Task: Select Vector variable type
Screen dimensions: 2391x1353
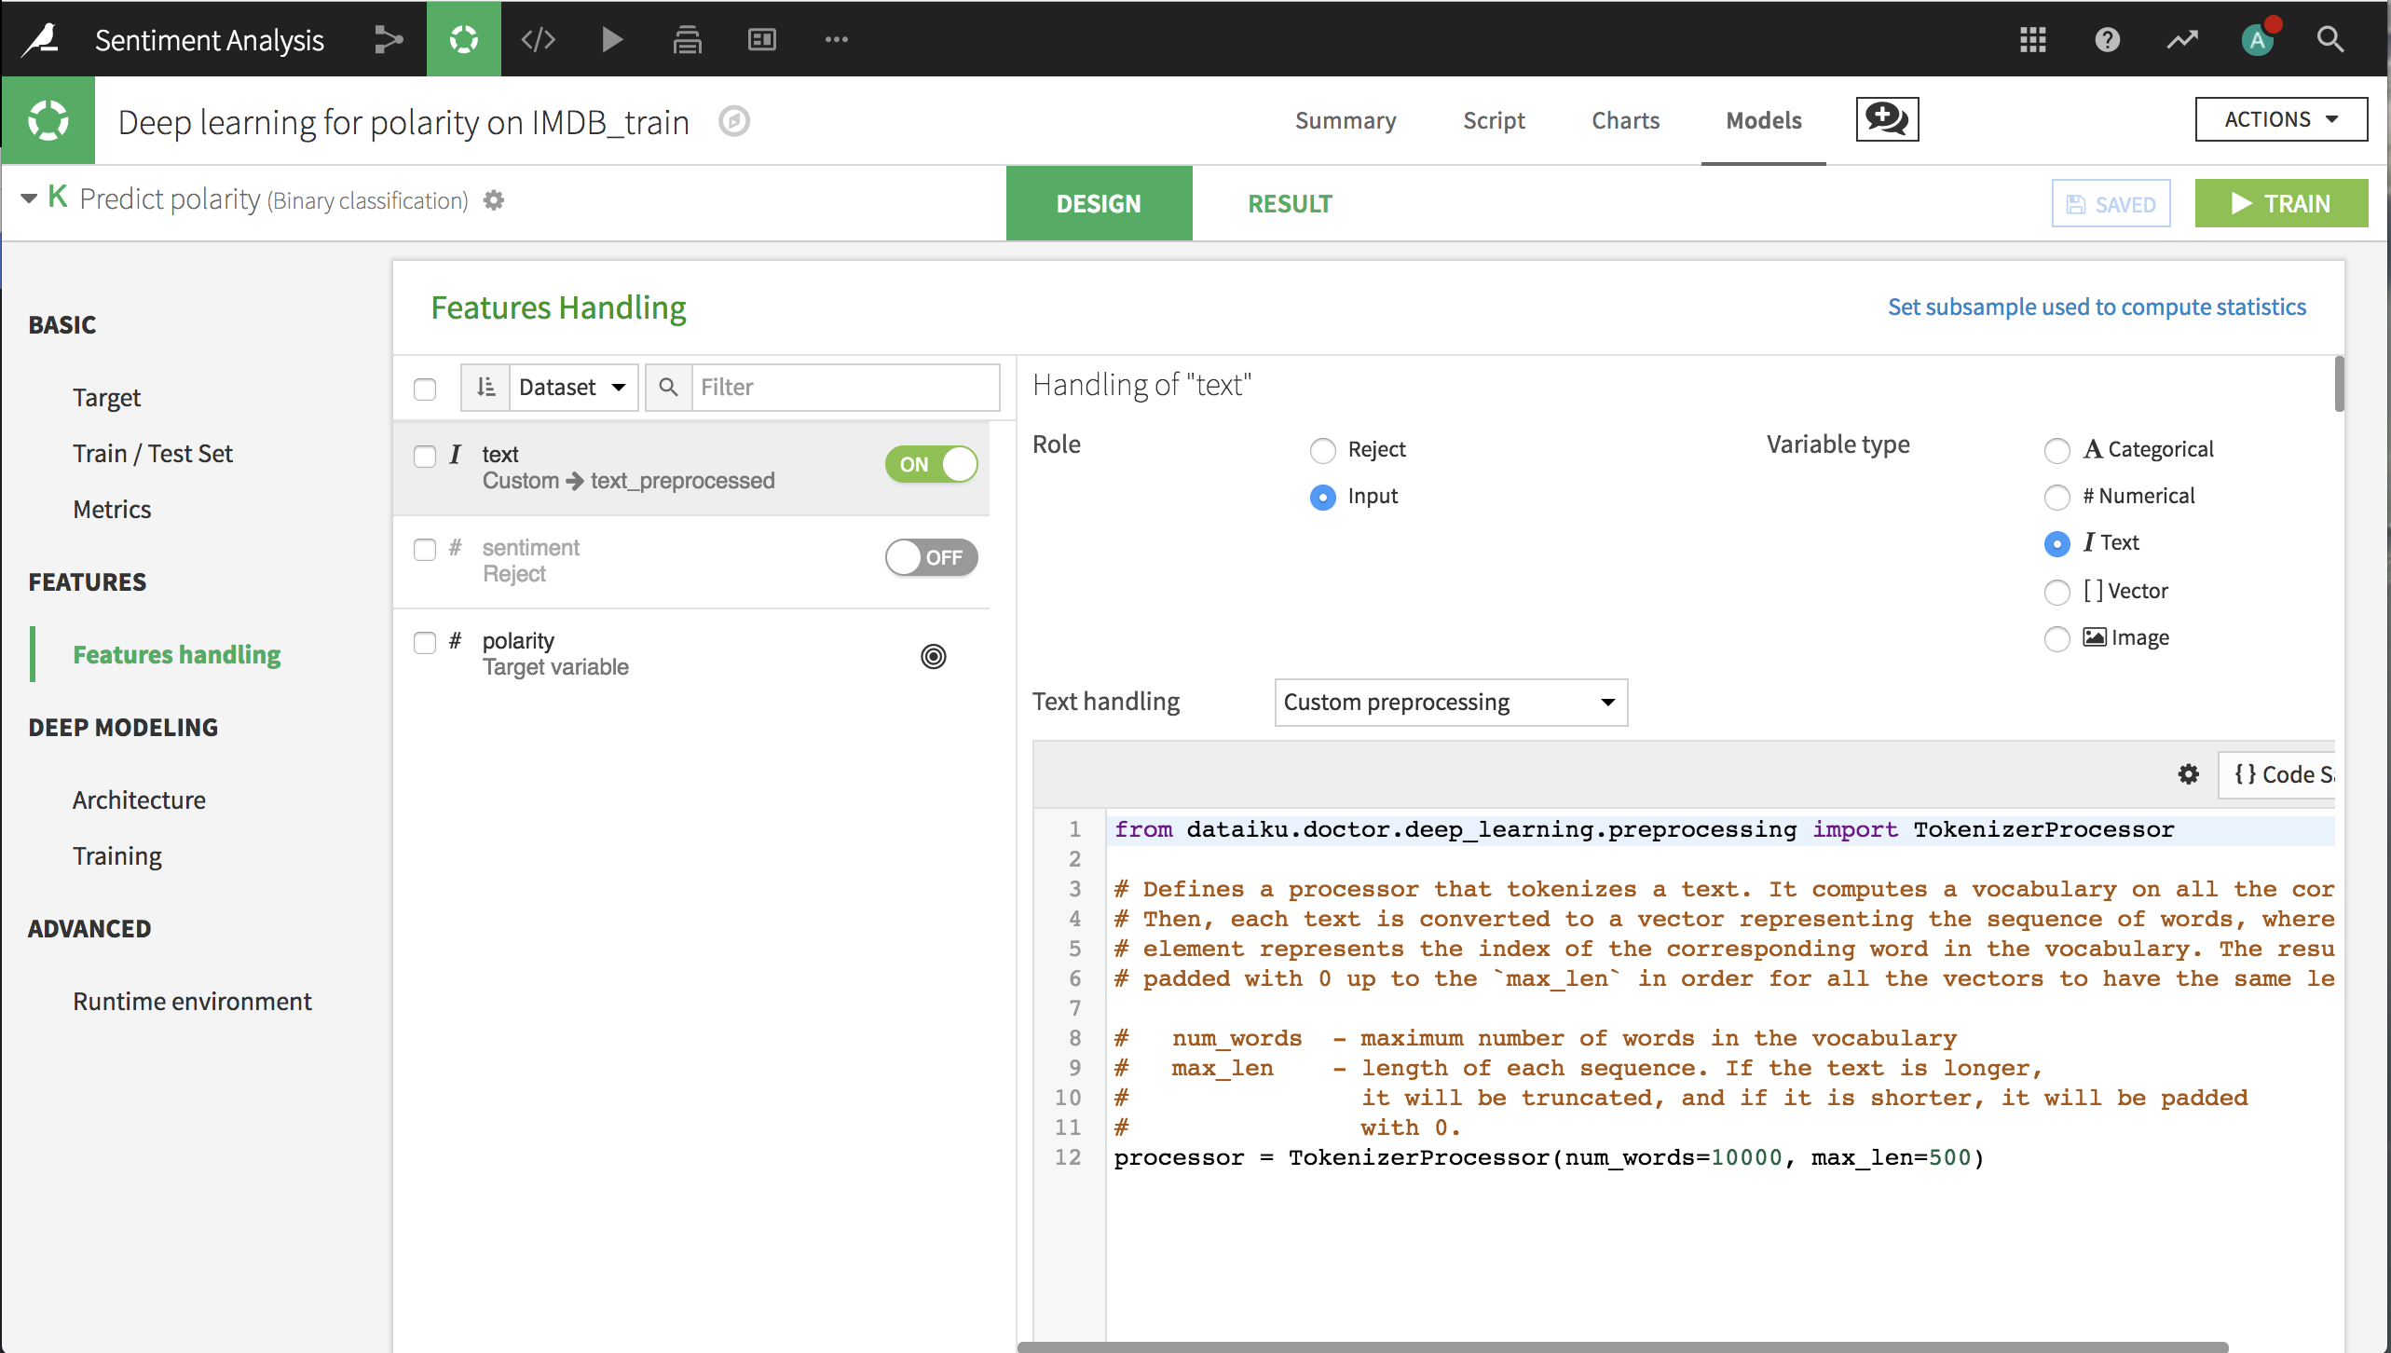Action: (x=2056, y=592)
